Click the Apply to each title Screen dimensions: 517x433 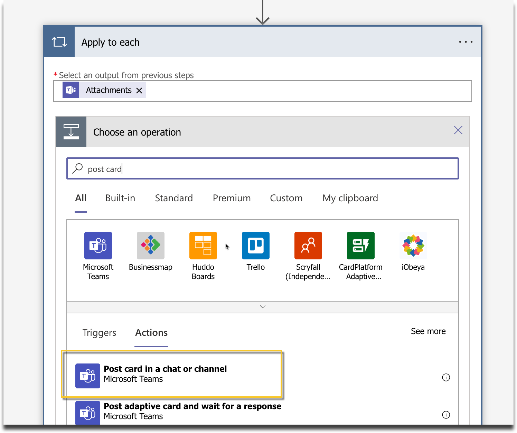(111, 42)
